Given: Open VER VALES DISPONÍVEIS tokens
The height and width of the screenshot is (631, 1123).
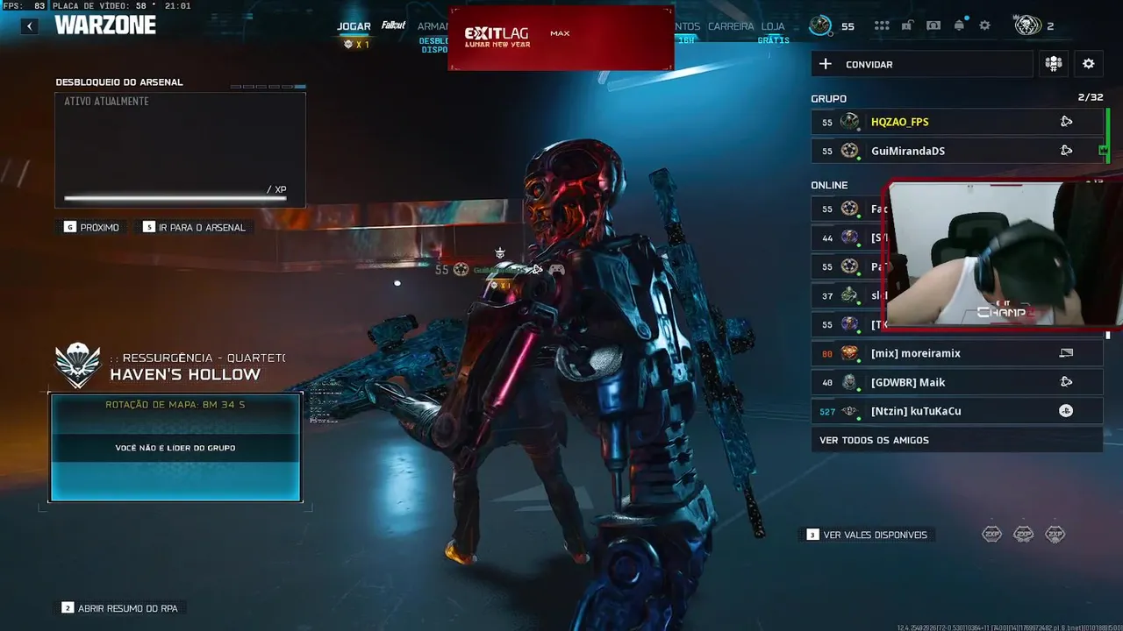Looking at the screenshot, I should click(867, 535).
